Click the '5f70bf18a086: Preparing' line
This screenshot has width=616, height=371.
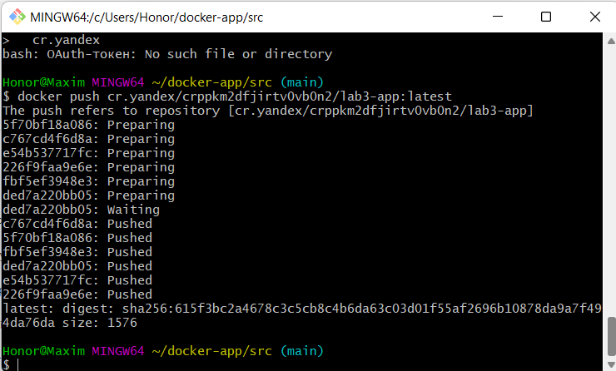[x=88, y=125]
